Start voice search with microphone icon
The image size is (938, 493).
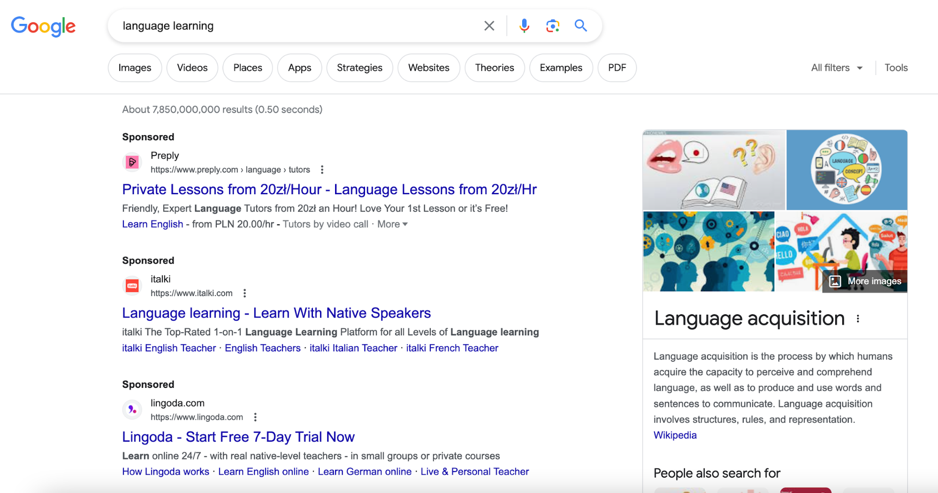click(x=524, y=26)
